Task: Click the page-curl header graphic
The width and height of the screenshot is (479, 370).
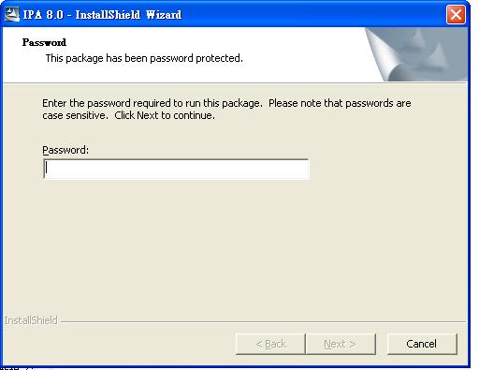Action: [x=416, y=54]
